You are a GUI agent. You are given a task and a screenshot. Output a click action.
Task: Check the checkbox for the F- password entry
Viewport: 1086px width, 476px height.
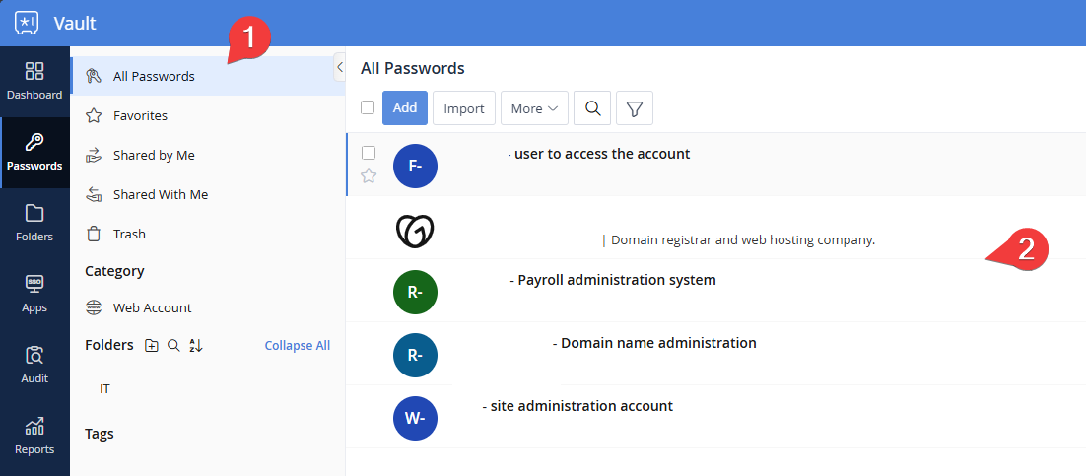369,153
